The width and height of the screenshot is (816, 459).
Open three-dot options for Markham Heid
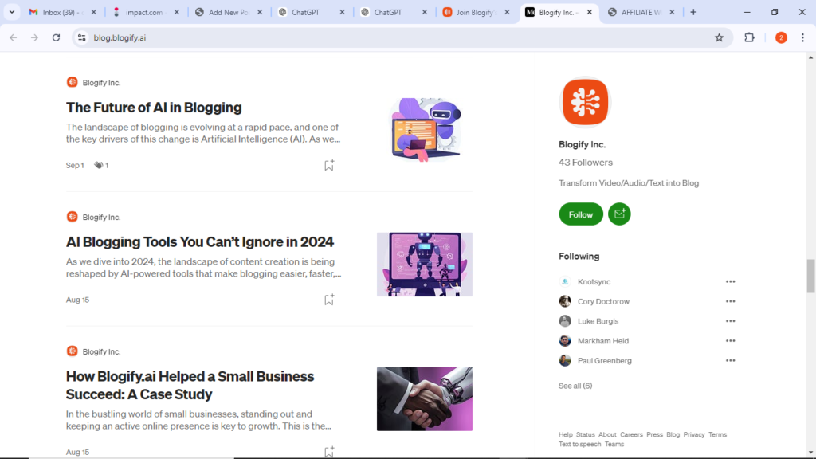(730, 341)
